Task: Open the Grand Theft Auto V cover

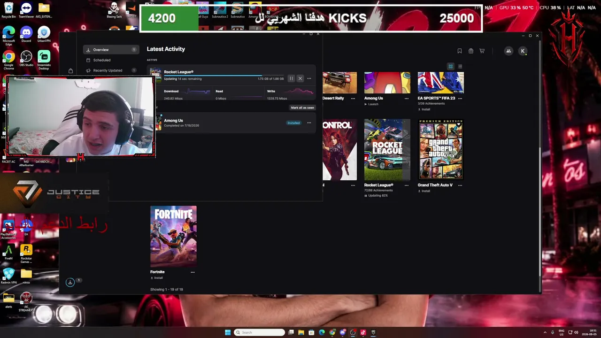Action: (x=441, y=150)
